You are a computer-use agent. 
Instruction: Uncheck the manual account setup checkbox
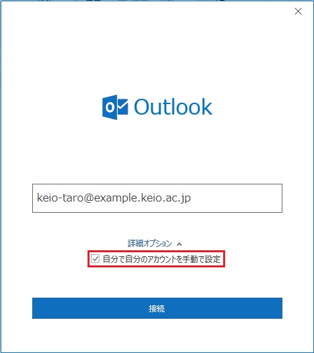95,259
